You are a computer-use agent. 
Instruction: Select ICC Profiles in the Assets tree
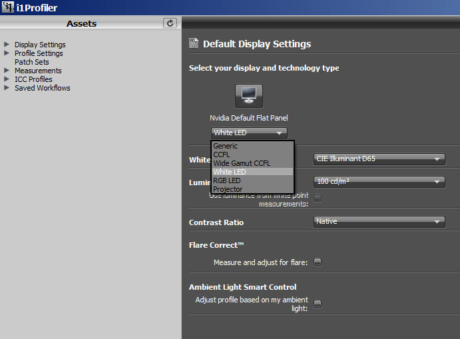(x=33, y=79)
